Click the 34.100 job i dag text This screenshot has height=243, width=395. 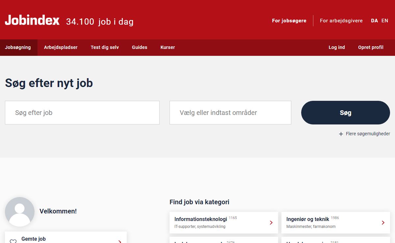pos(100,22)
